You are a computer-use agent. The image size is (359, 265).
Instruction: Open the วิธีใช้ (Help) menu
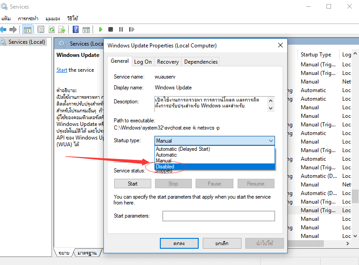73,19
